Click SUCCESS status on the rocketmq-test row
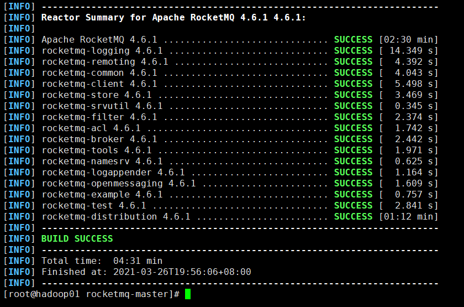464x307 pixels. [x=354, y=206]
